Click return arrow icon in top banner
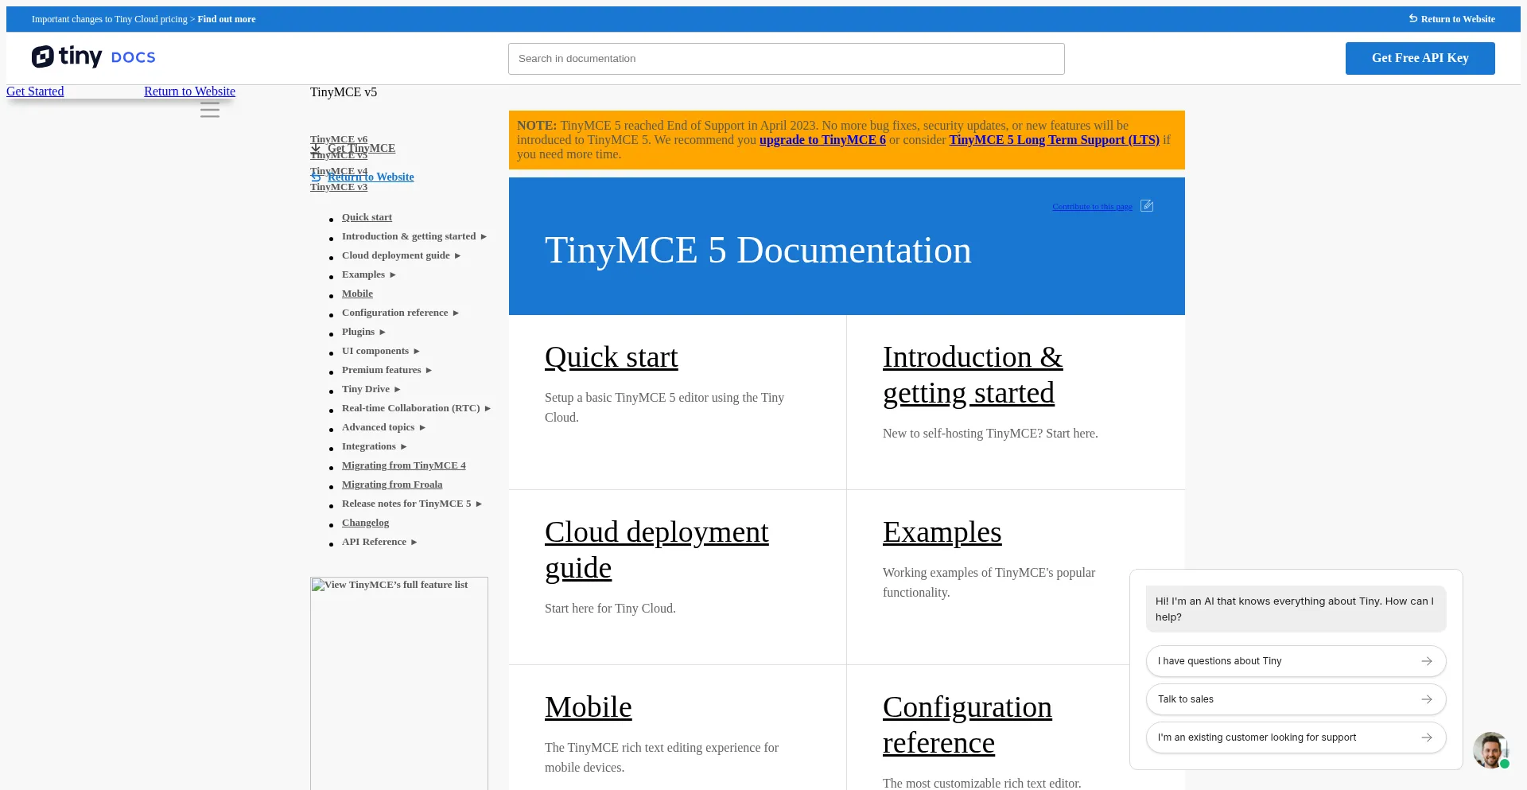The image size is (1527, 790). [1413, 18]
